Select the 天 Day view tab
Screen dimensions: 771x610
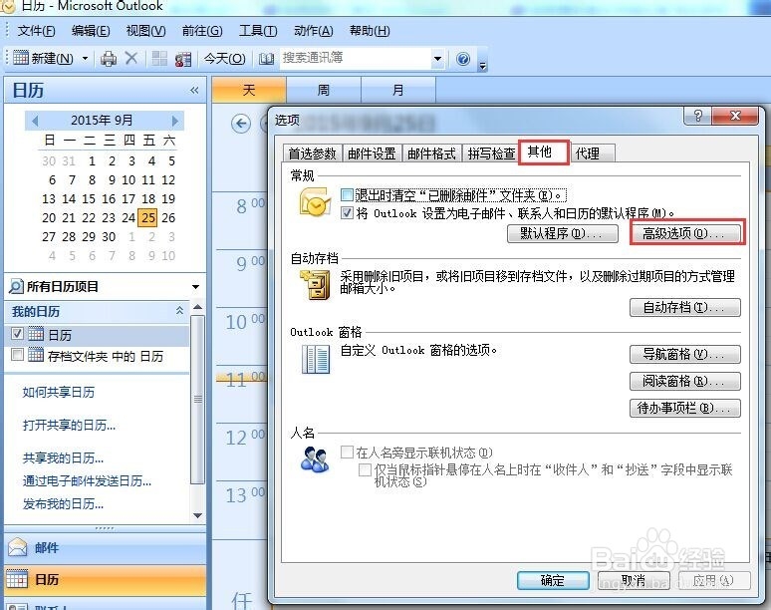(249, 90)
